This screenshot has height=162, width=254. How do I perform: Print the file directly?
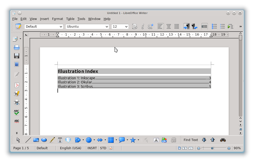click(17, 93)
